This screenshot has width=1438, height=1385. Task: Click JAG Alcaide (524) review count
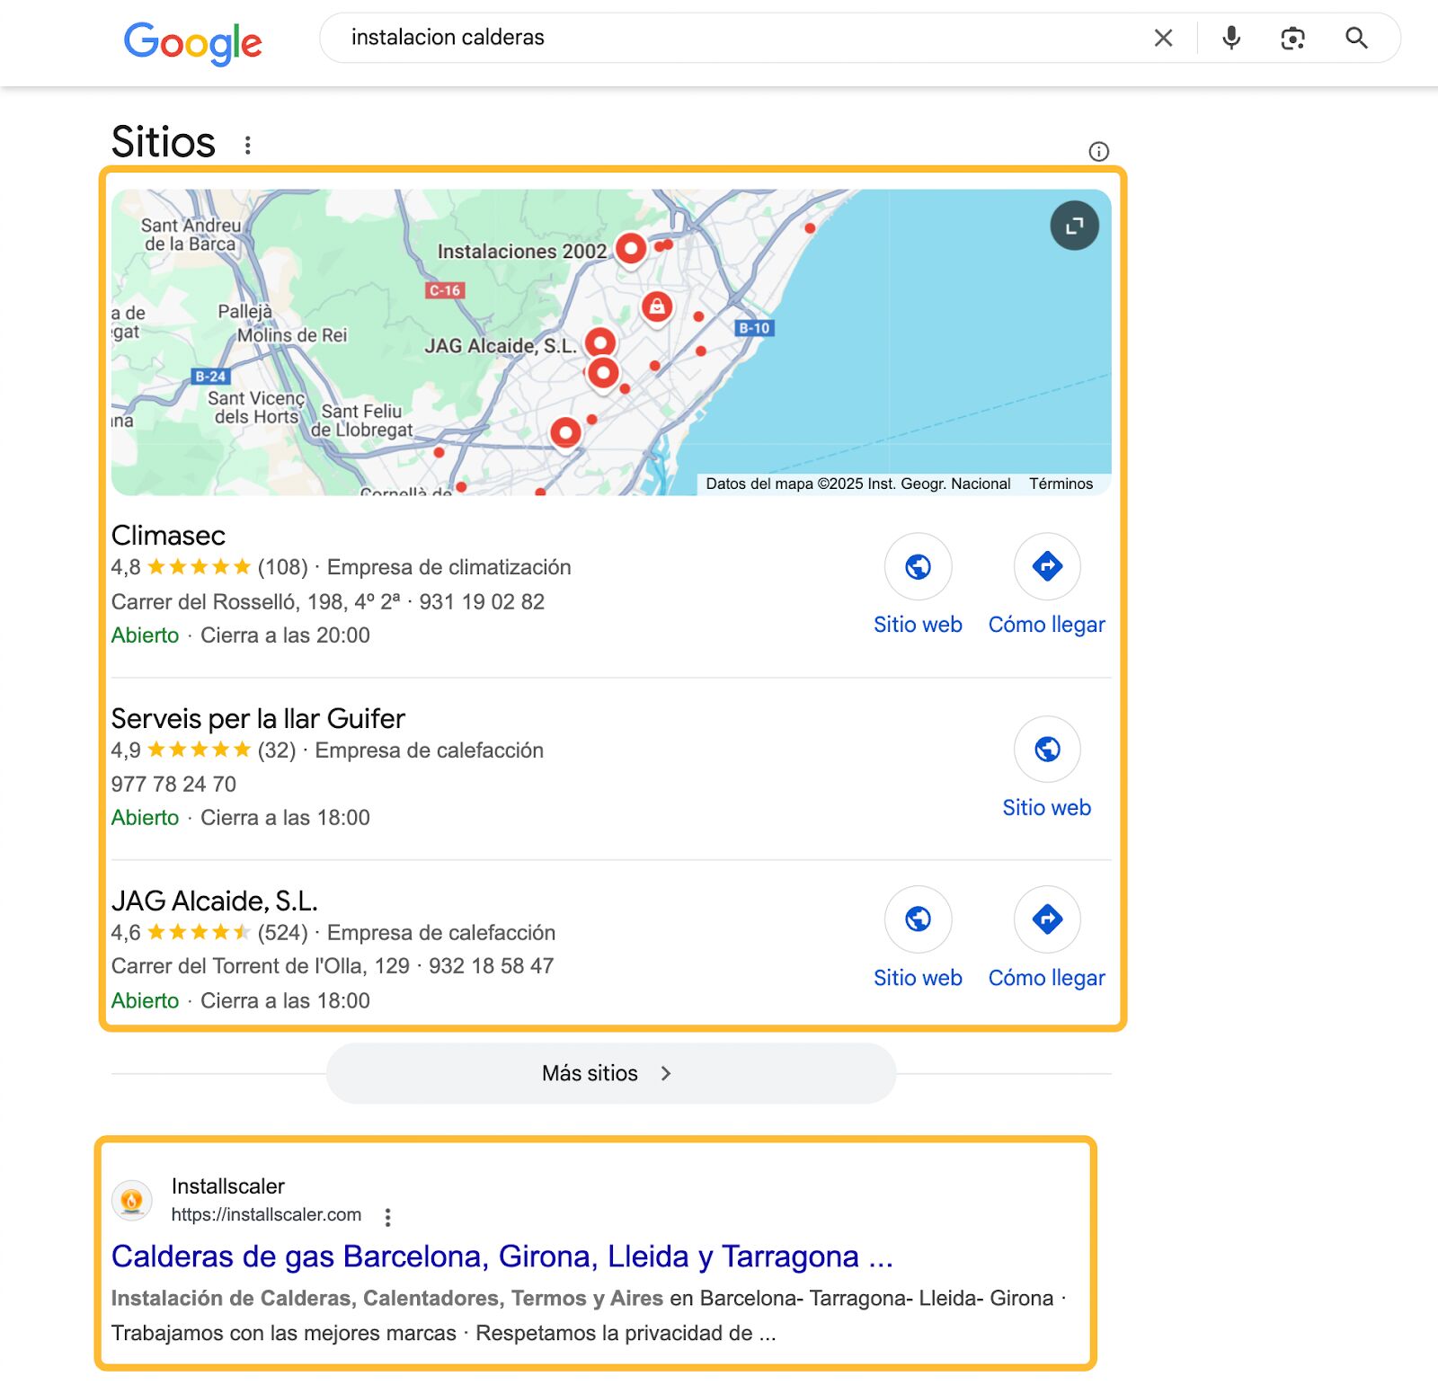(x=282, y=933)
